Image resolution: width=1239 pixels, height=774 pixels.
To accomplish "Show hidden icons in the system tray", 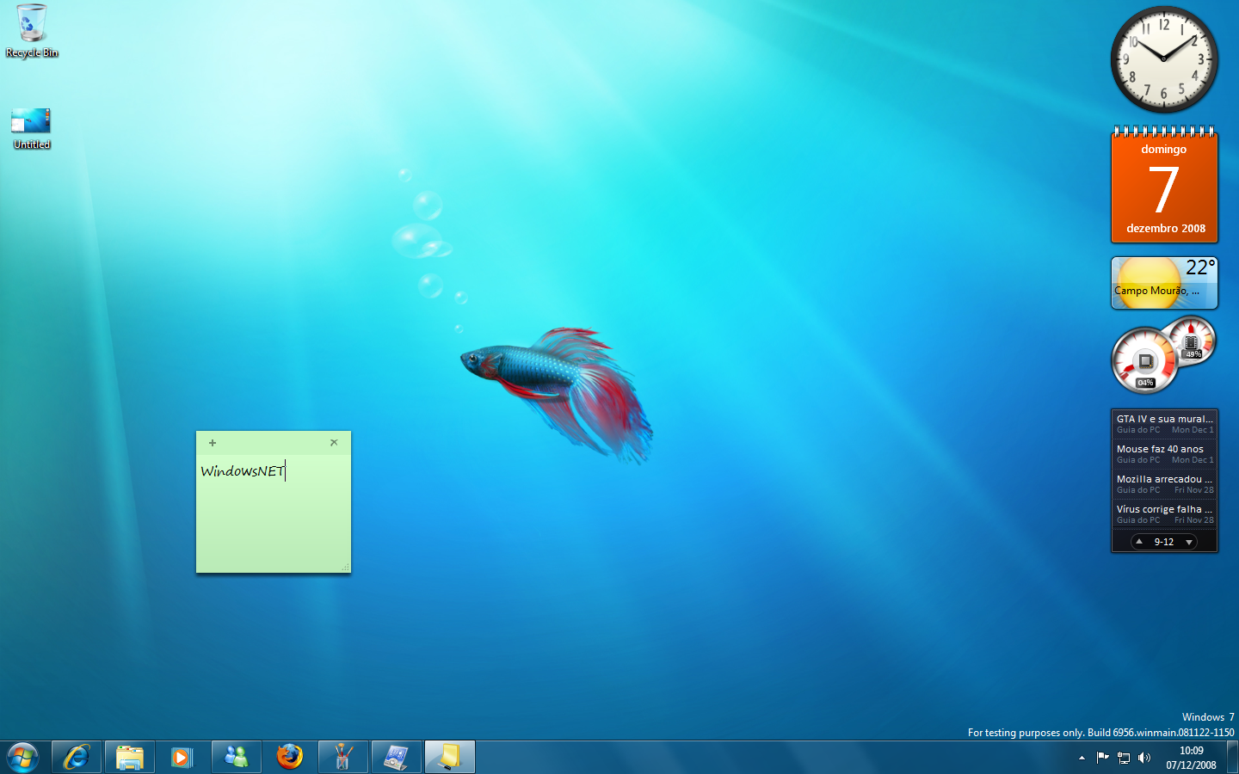I will [x=1082, y=758].
